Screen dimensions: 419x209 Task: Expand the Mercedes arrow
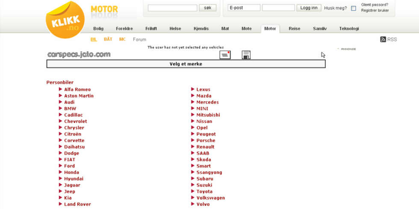click(x=193, y=102)
